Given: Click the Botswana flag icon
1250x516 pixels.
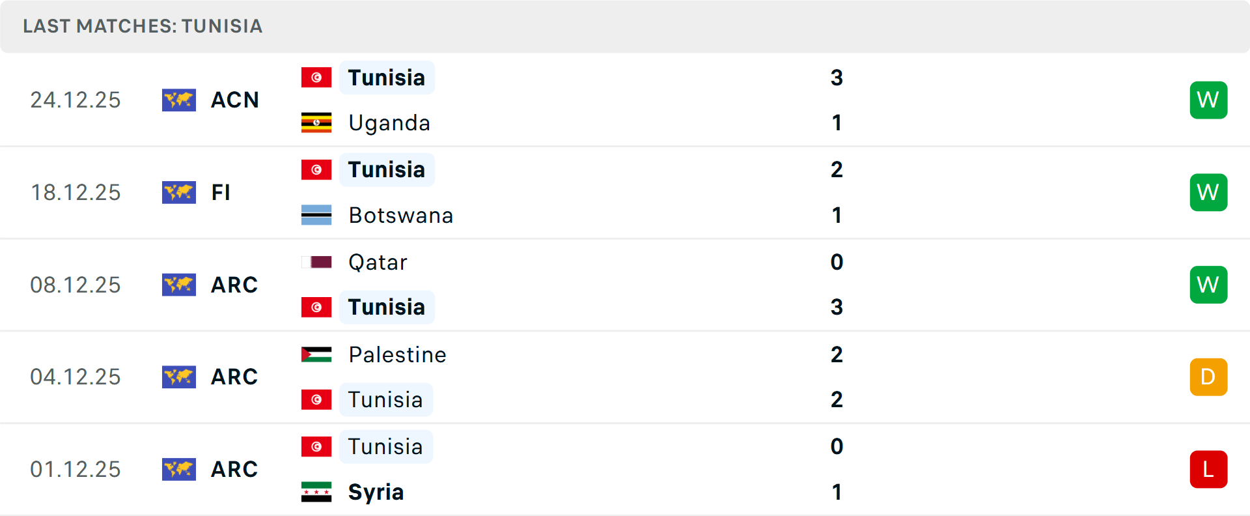Looking at the screenshot, I should pos(316,215).
